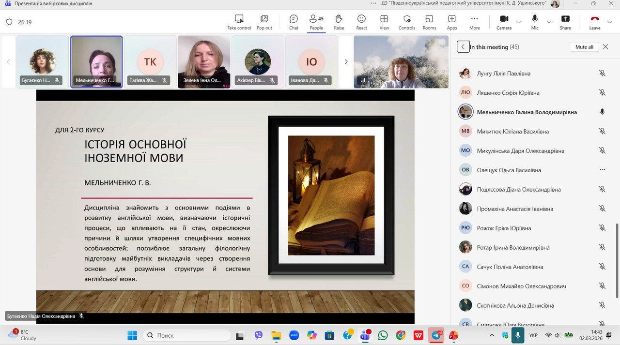Click the Mute all button
The image size is (620, 345).
click(x=584, y=47)
